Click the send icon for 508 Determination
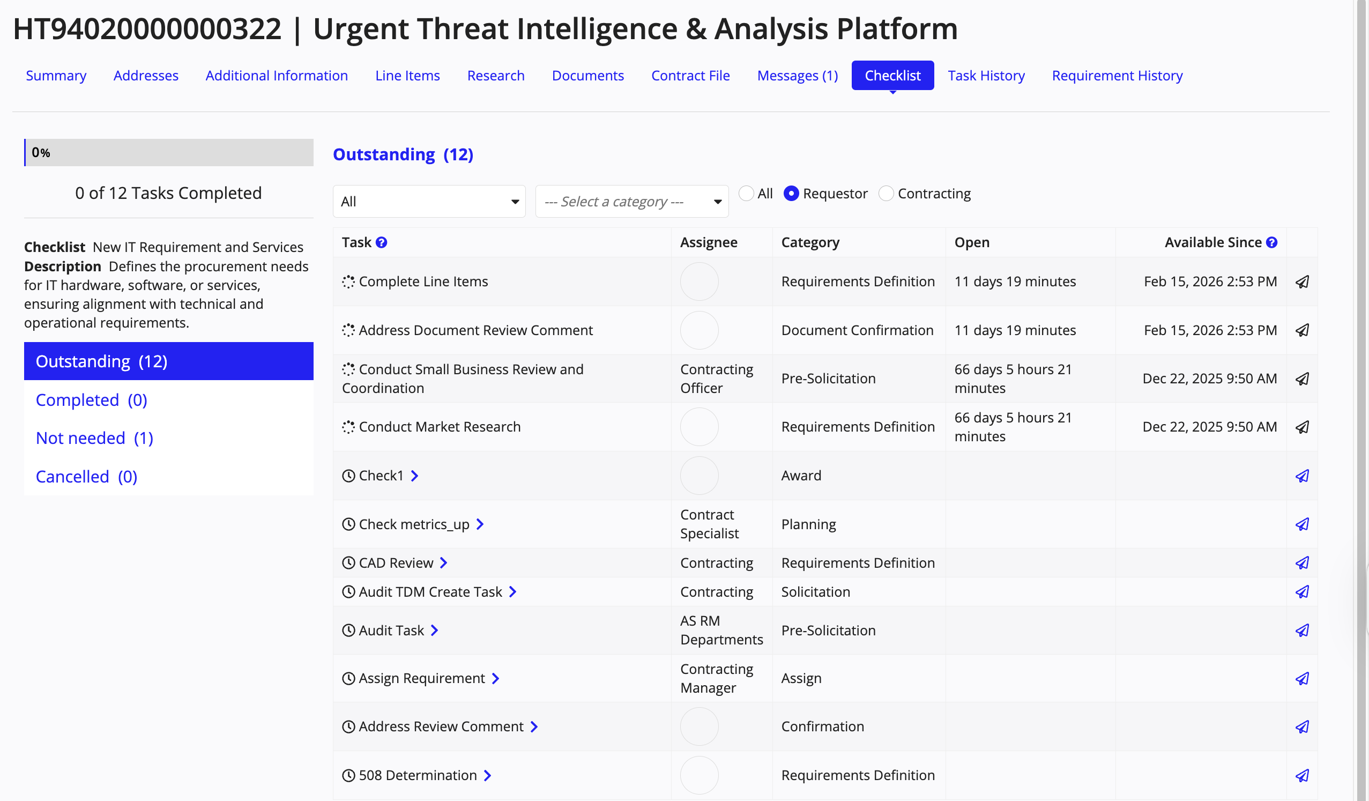The width and height of the screenshot is (1369, 801). [1302, 775]
